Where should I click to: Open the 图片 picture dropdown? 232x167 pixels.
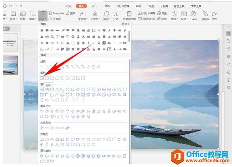pyautogui.click(x=13, y=16)
